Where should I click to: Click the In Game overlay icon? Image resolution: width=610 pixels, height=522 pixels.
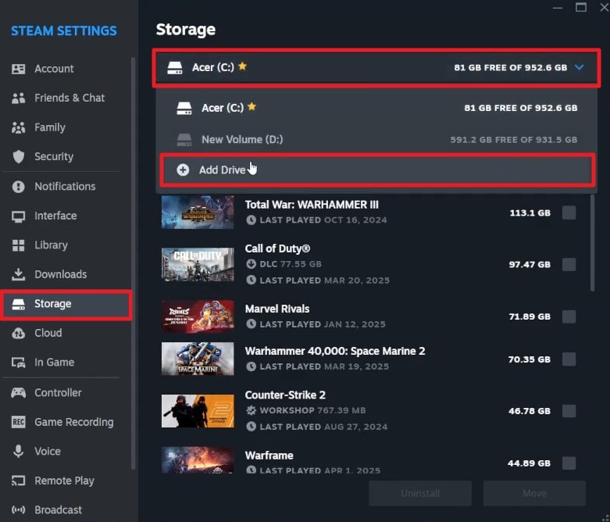18,363
